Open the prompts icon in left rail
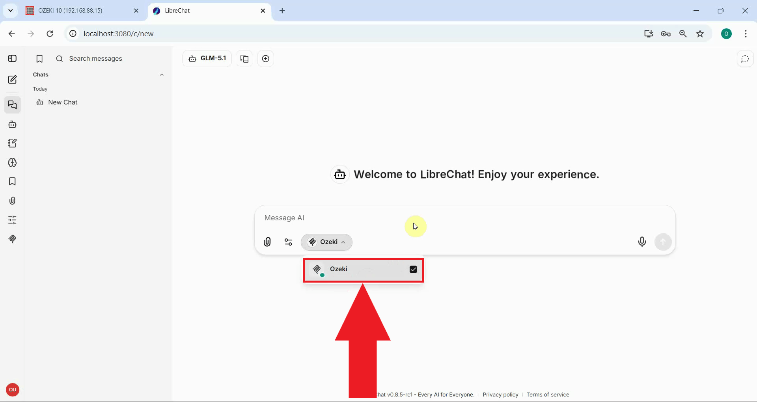Screen dimensions: 757x402 [12, 143]
